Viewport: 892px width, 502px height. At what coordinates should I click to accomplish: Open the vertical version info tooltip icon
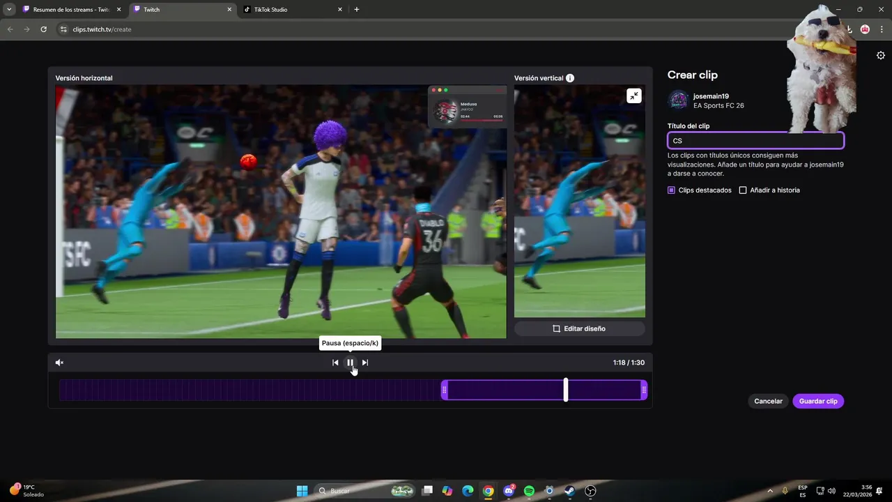point(570,78)
